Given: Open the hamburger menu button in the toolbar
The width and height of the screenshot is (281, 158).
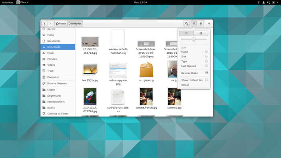Looking at the screenshot, I should pos(201,23).
